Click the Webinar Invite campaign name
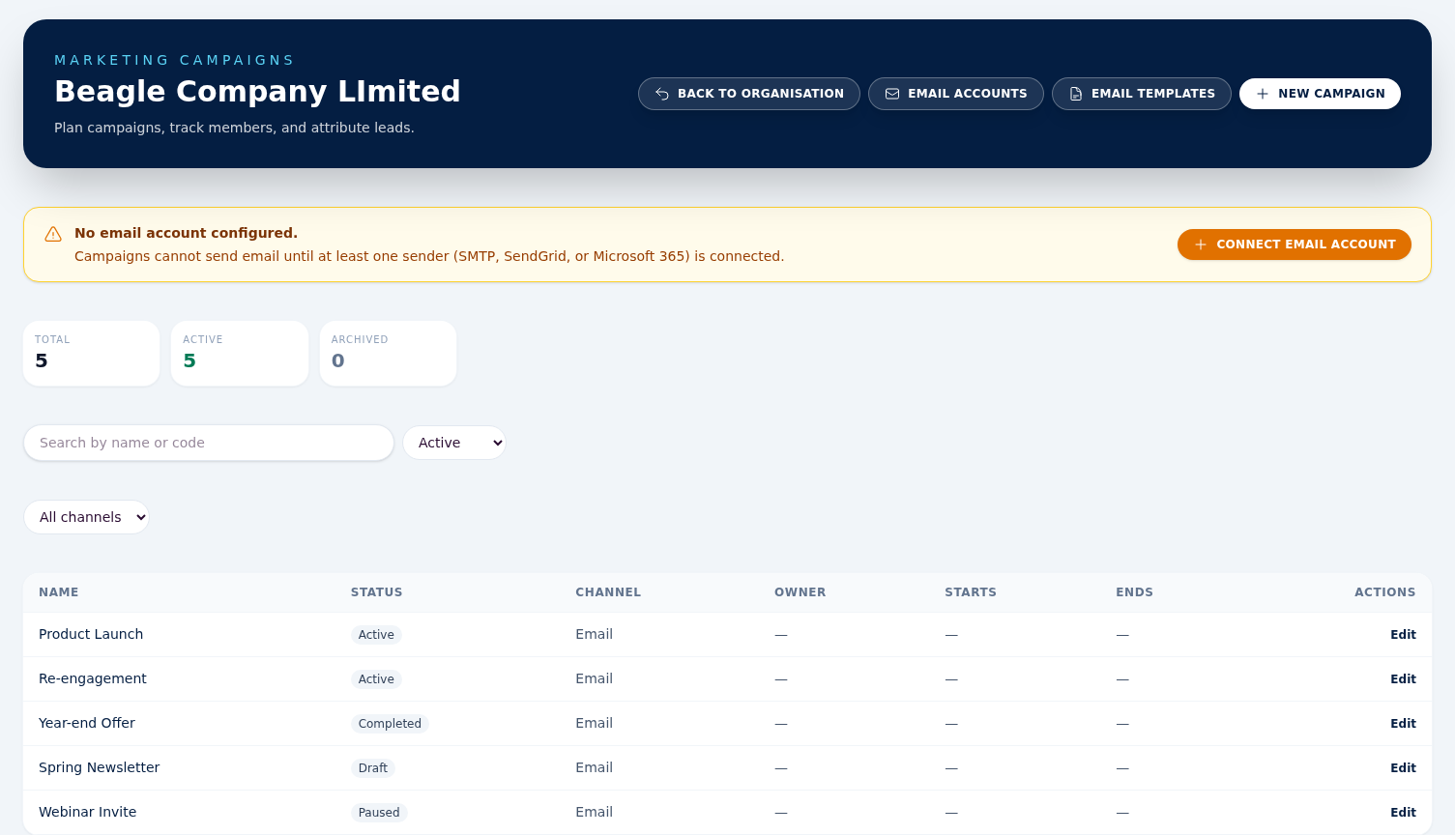 (x=87, y=812)
